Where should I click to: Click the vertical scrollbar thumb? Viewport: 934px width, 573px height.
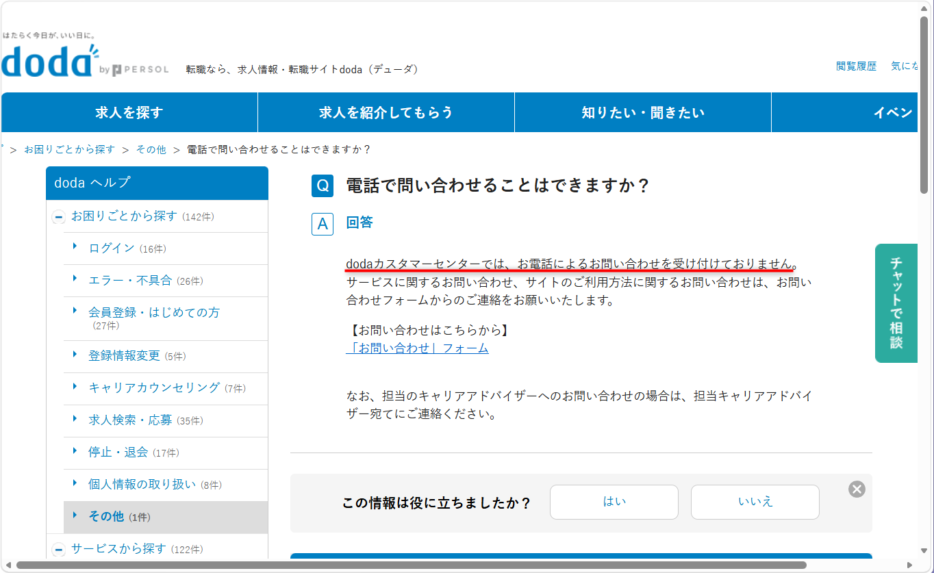(x=924, y=104)
